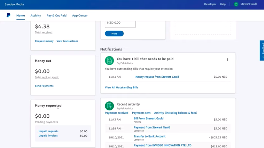264x148 pixels.
Task: Click the Next button
Action: 114,33
